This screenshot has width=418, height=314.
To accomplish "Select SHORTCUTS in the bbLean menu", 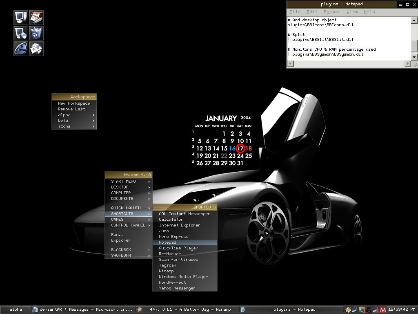I will point(129,214).
